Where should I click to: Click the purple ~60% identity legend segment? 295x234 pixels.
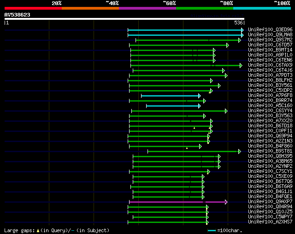click(x=147, y=8)
